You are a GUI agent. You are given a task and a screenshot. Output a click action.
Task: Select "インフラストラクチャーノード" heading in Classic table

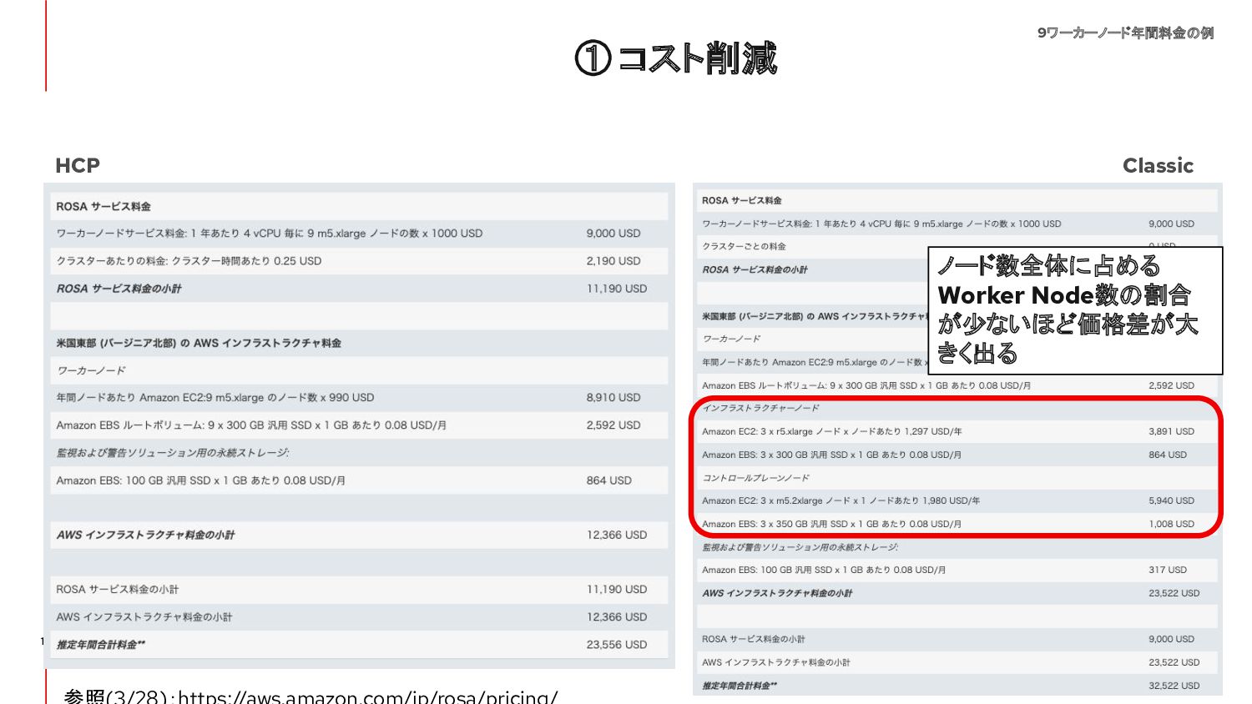760,408
